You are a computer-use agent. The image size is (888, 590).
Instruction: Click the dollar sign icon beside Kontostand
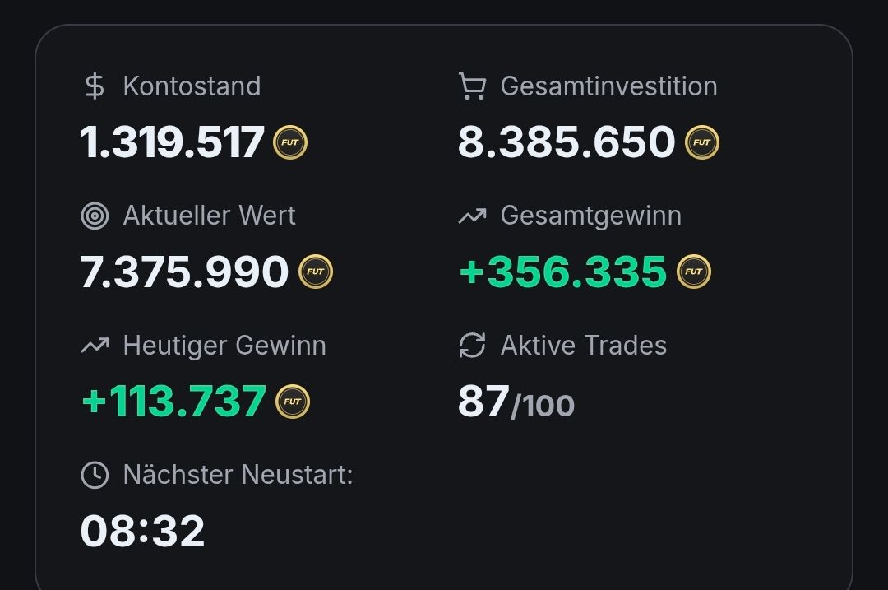tap(95, 86)
